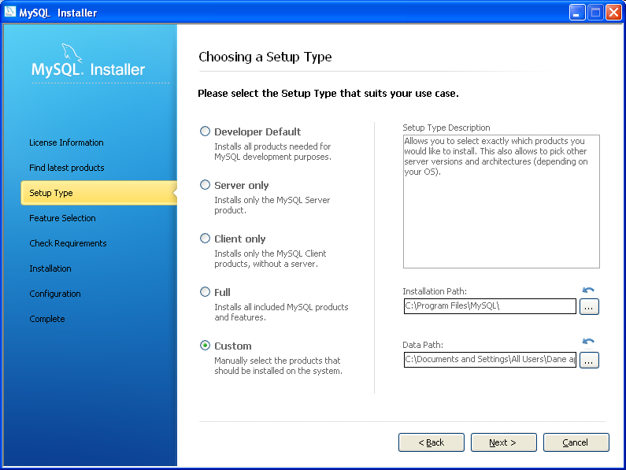The image size is (626, 470).
Task: Go to the Configuration step in the sidebar
Action: (x=55, y=294)
